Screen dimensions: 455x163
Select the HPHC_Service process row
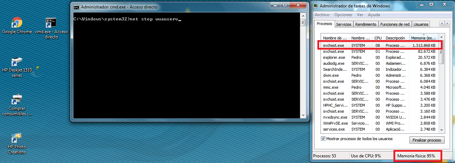coord(380,105)
